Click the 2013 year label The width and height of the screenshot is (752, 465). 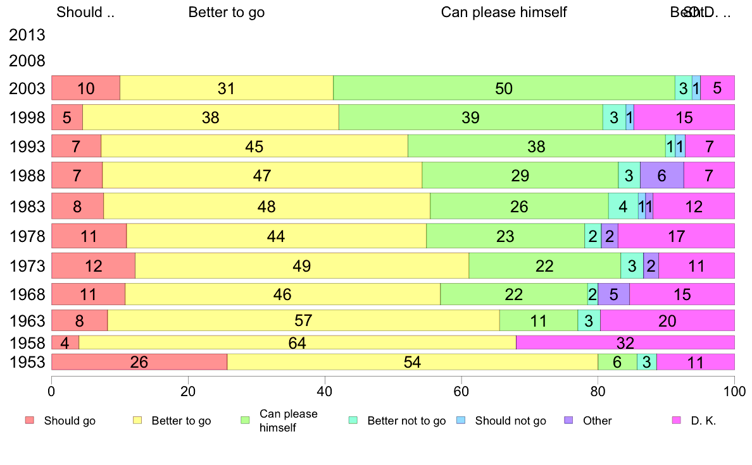point(27,35)
